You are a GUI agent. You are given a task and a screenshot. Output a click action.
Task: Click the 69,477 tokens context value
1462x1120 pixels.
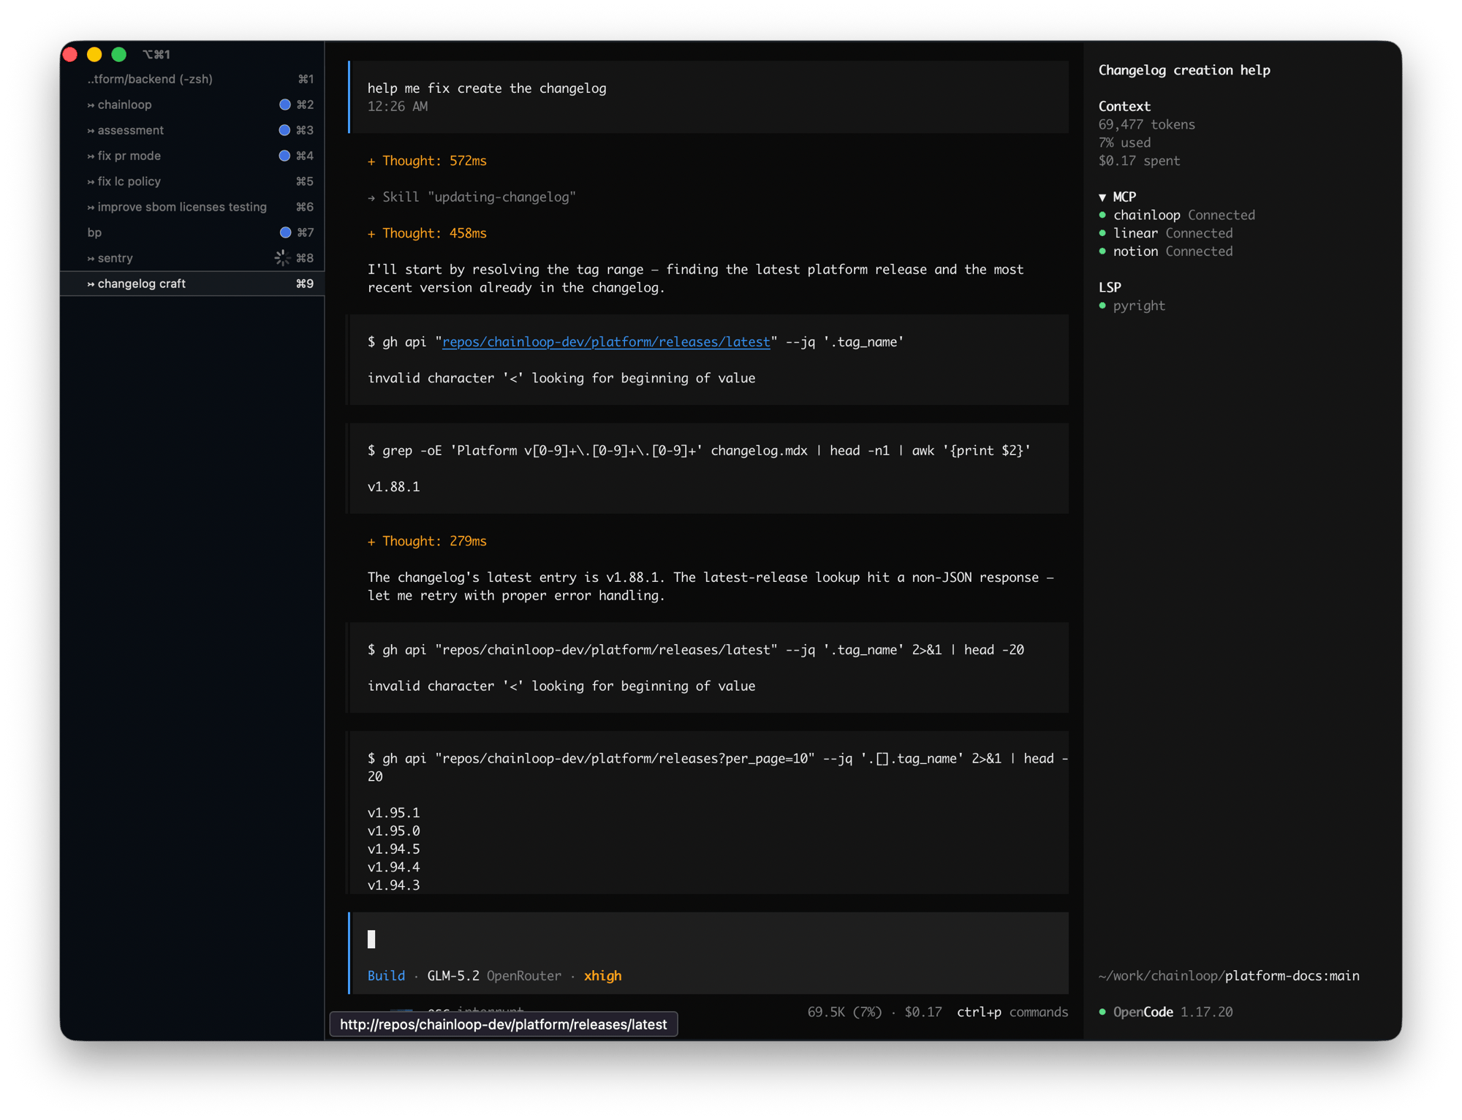[x=1146, y=124]
